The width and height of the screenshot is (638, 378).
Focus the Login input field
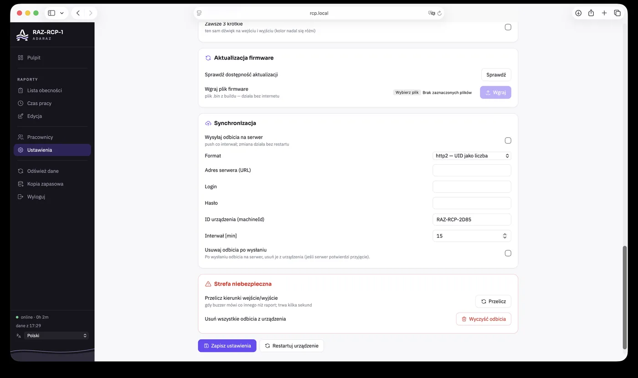pos(472,187)
